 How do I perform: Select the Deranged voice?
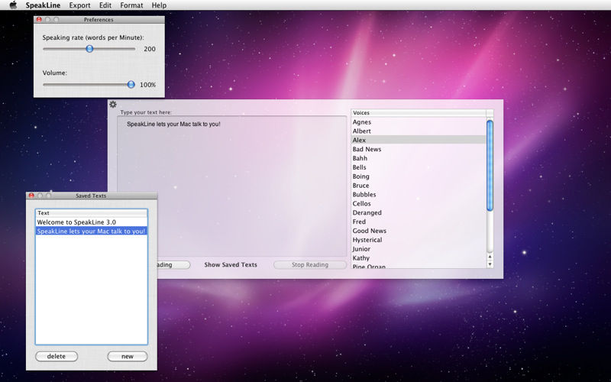[x=419, y=213]
